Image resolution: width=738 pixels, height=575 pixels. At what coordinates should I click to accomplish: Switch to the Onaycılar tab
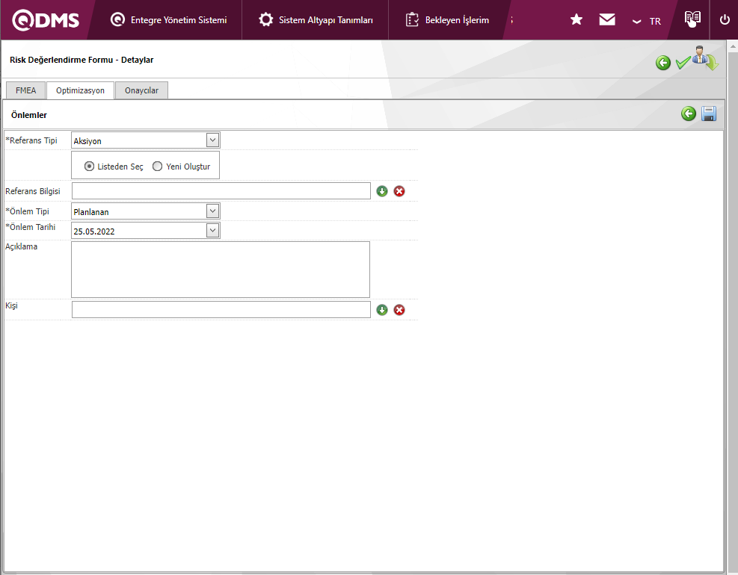click(141, 90)
